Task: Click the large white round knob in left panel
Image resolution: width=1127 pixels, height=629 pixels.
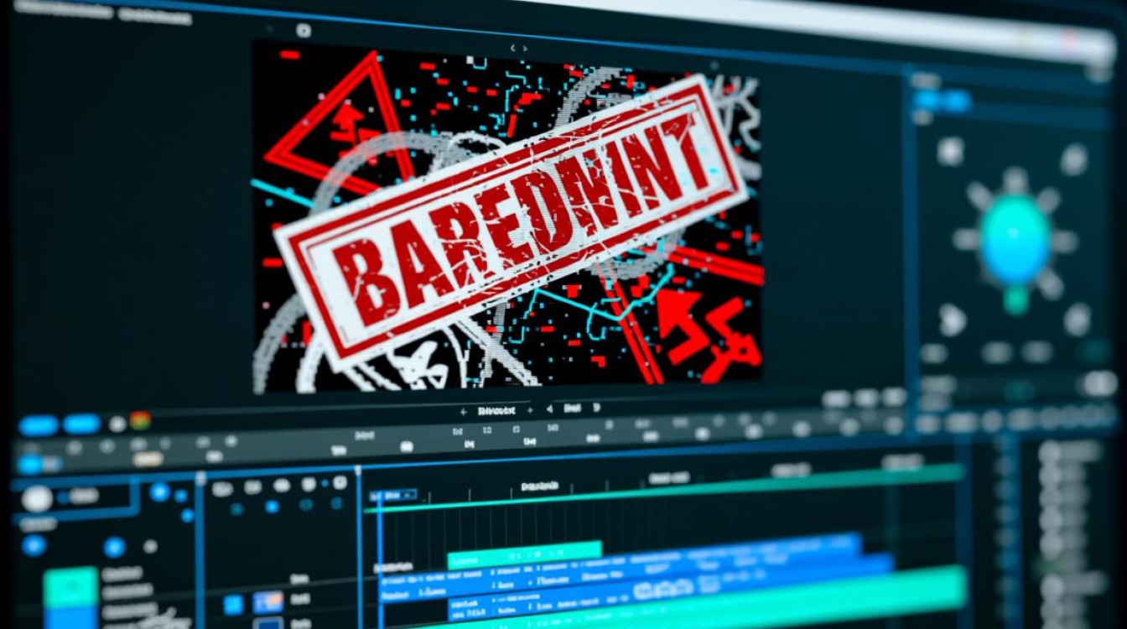Action: (x=37, y=498)
